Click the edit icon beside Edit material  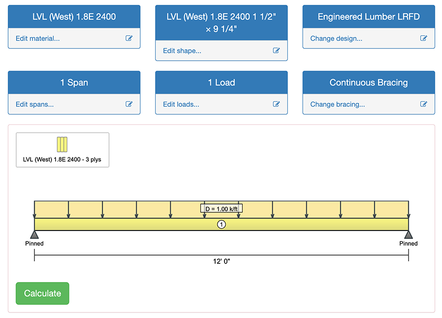(129, 38)
